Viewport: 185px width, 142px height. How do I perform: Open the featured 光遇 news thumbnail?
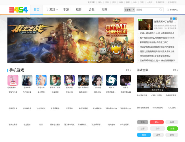145,24
